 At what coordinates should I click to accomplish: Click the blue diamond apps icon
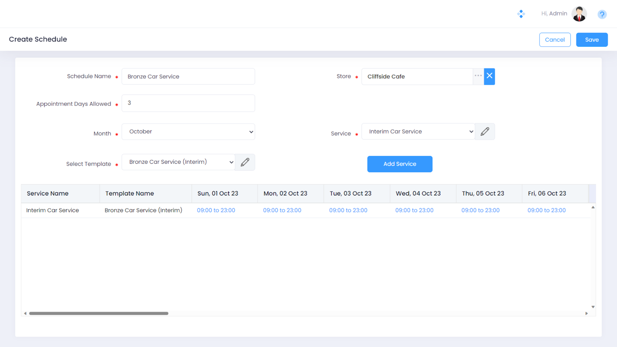tap(521, 14)
